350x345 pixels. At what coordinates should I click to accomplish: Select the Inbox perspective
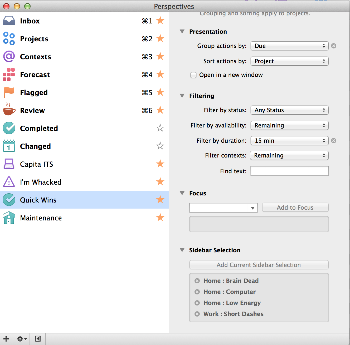84,21
